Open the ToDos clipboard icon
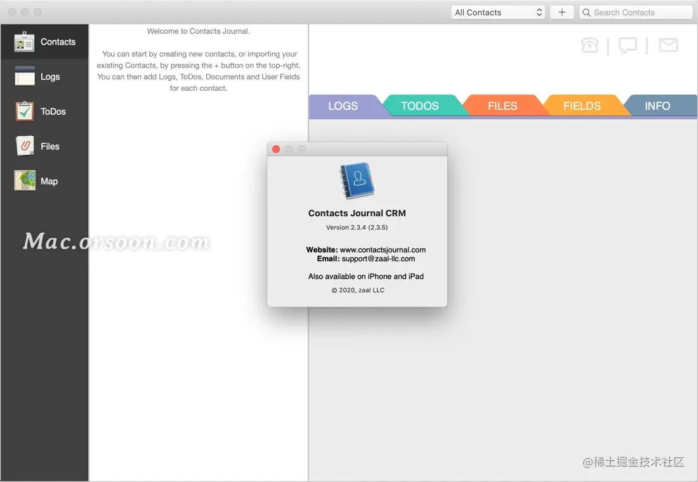The image size is (698, 482). (x=25, y=111)
